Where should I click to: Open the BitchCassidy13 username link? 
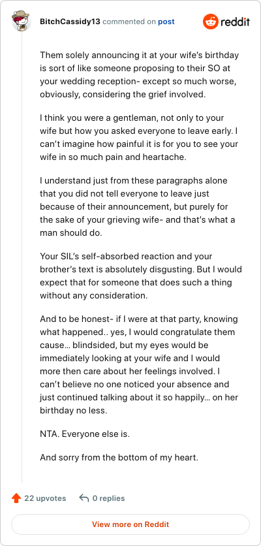(70, 22)
